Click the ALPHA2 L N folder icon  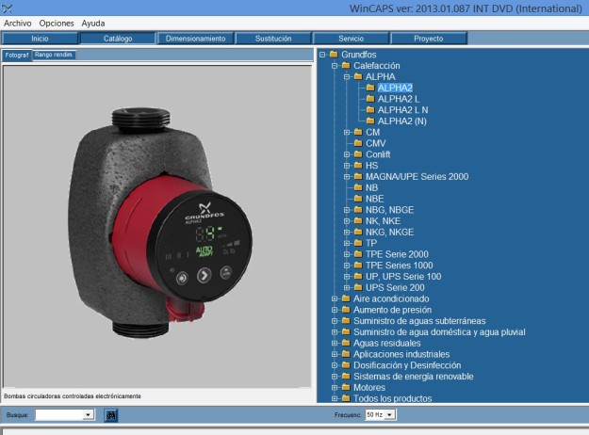coord(370,109)
